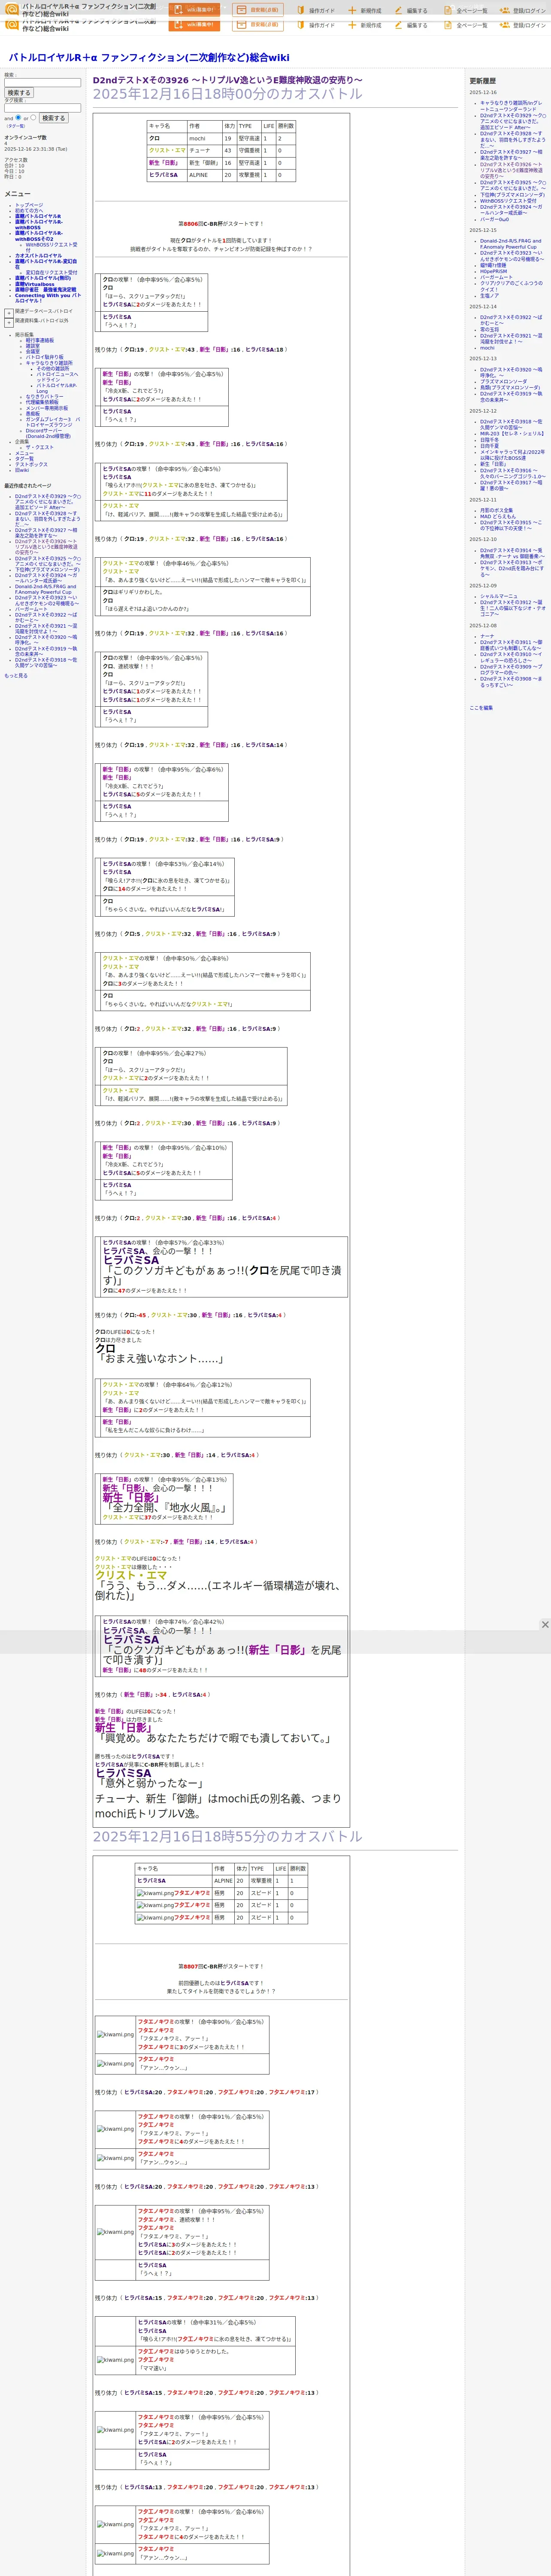This screenshot has height=2576, width=551.
Task: Open 旧wiki menu link
Action: tap(22, 470)
